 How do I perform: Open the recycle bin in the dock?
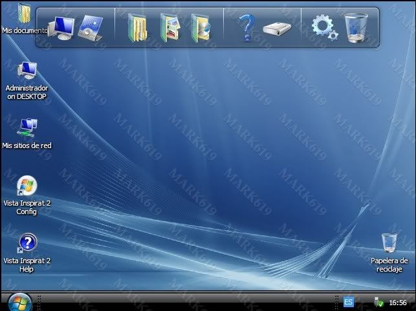356,28
